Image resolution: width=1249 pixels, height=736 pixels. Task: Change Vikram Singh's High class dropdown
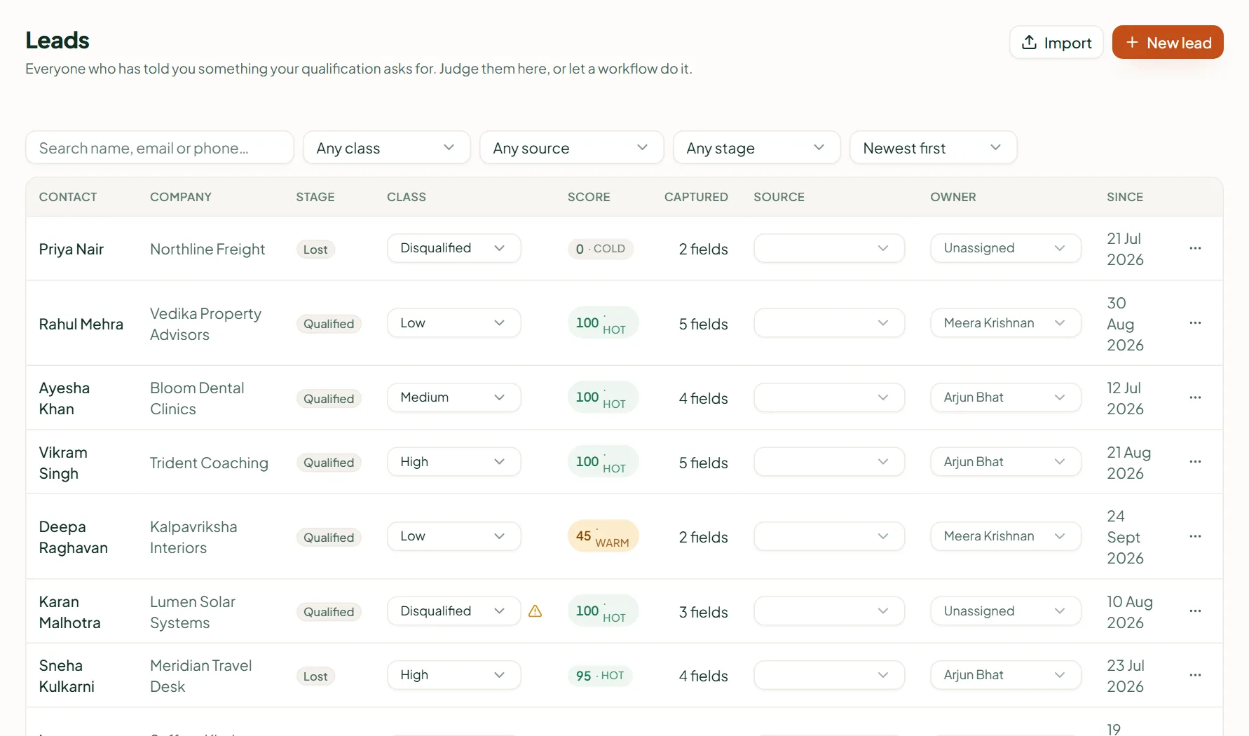click(x=453, y=462)
